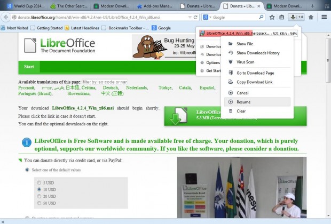This screenshot has height=224, width=331.
Task: Click the helppack download progress item
Action: point(248,33)
